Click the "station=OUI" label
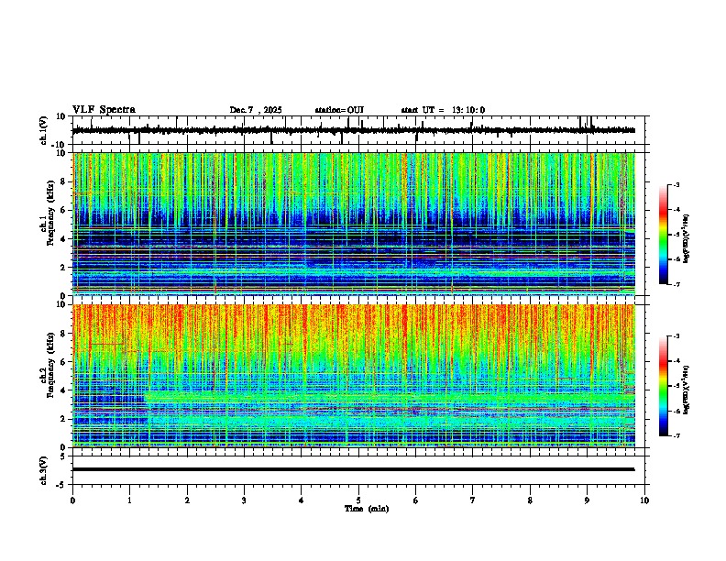 (339, 110)
